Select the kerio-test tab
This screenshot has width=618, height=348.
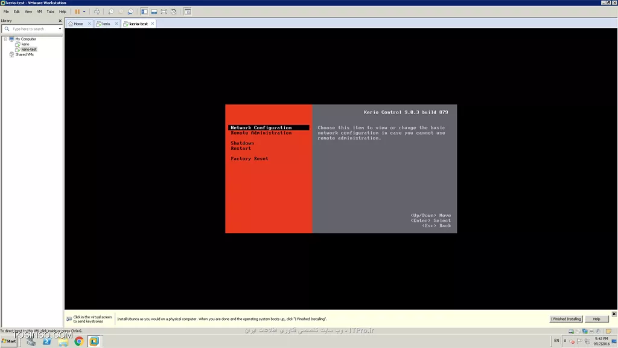(138, 24)
